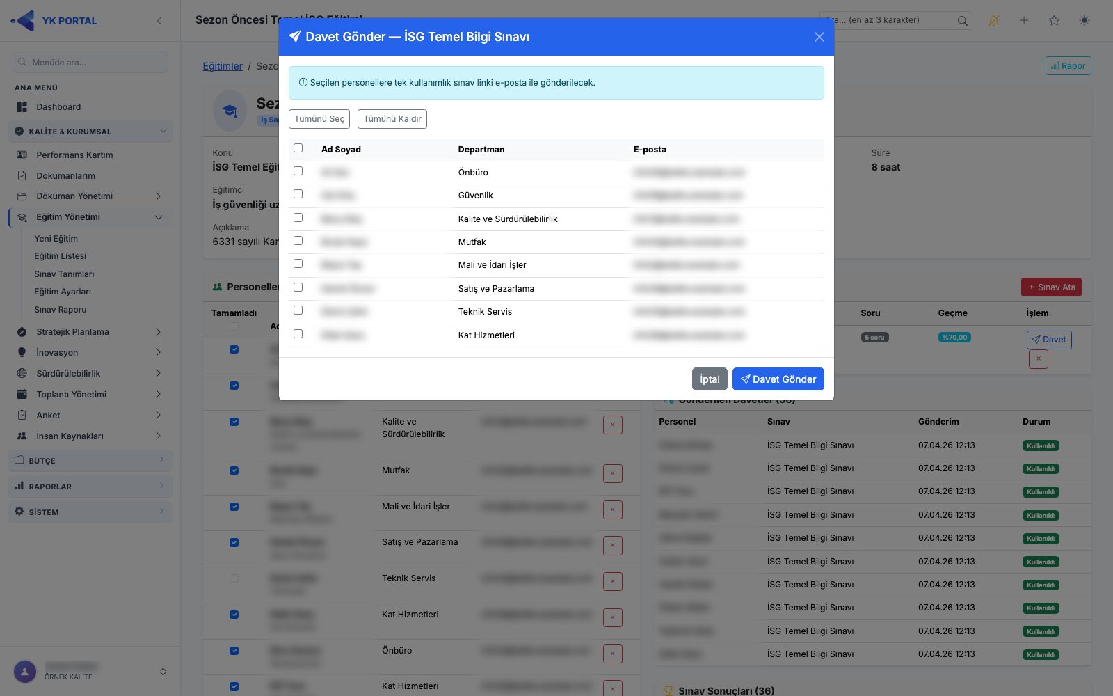Expand the Stratejik Planlama submenu
The image size is (1113, 696).
click(158, 332)
